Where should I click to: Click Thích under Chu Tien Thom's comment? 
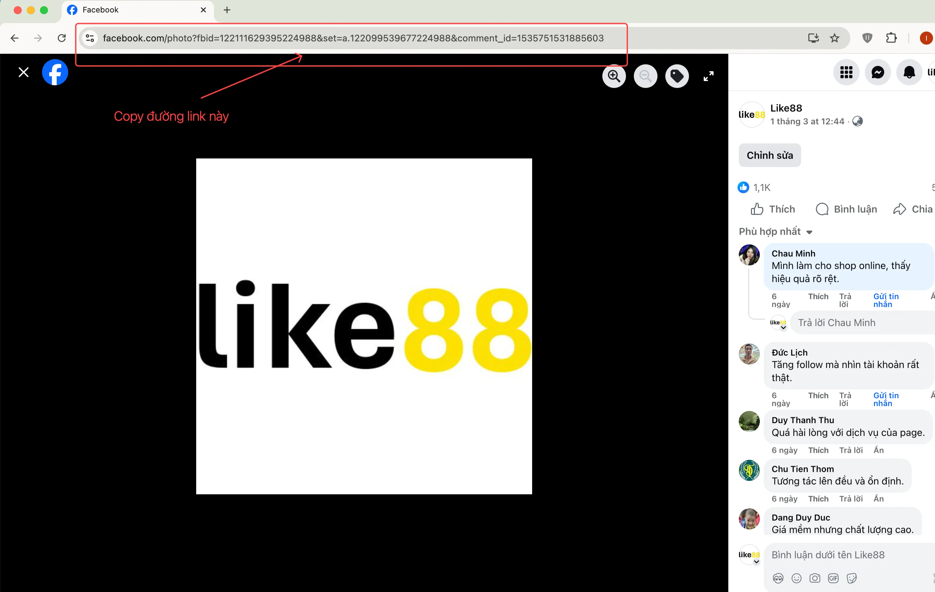click(818, 499)
